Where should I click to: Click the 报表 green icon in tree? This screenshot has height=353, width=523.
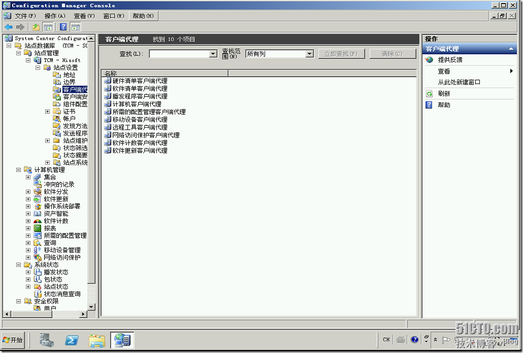tap(38, 228)
